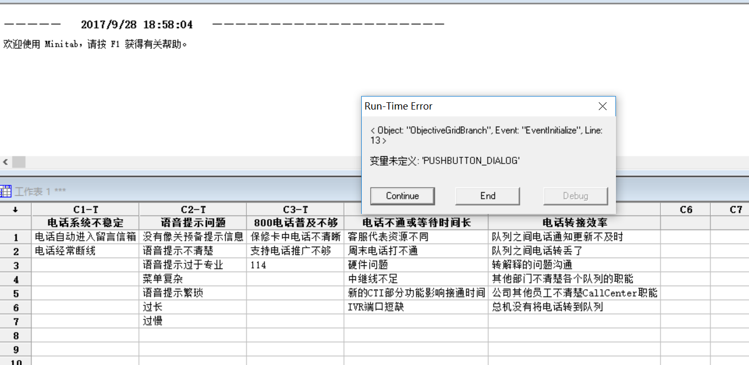Select column header C2-T
749x365 pixels.
pos(193,210)
